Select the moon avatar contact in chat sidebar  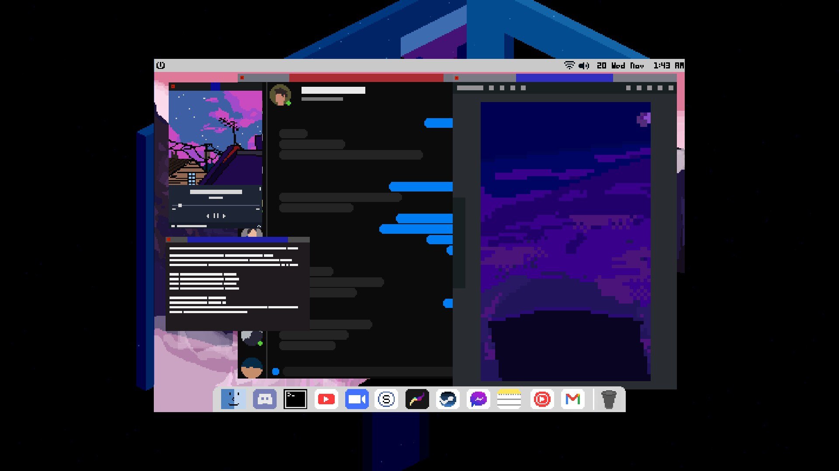pyautogui.click(x=252, y=338)
